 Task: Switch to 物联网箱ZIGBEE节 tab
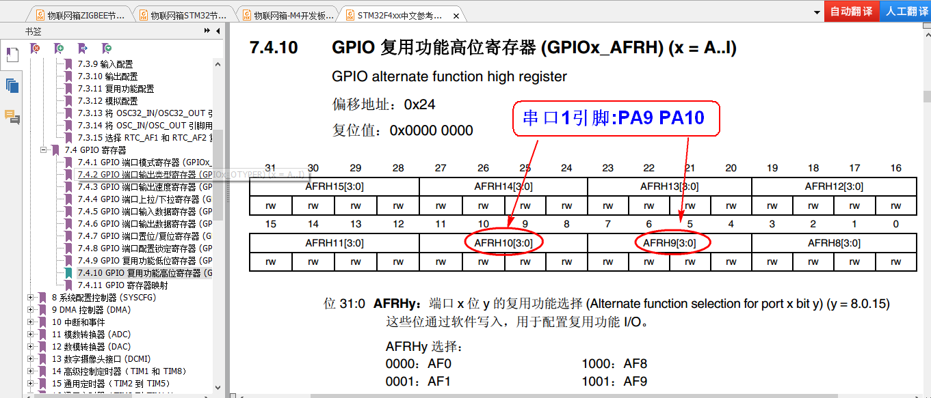[80, 14]
